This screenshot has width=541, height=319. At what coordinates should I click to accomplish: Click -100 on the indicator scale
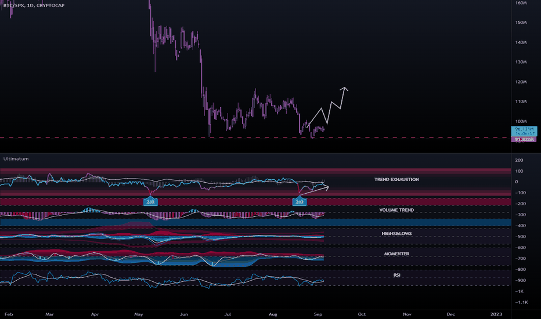point(519,193)
